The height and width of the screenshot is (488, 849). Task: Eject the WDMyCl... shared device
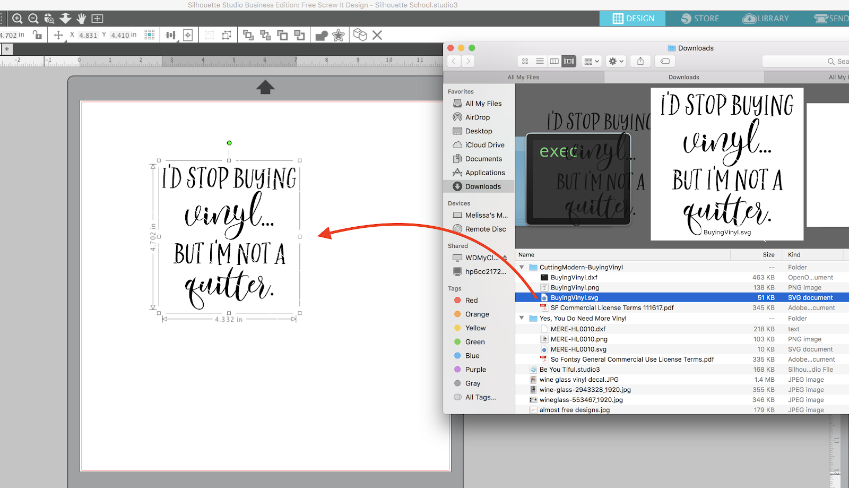[505, 258]
